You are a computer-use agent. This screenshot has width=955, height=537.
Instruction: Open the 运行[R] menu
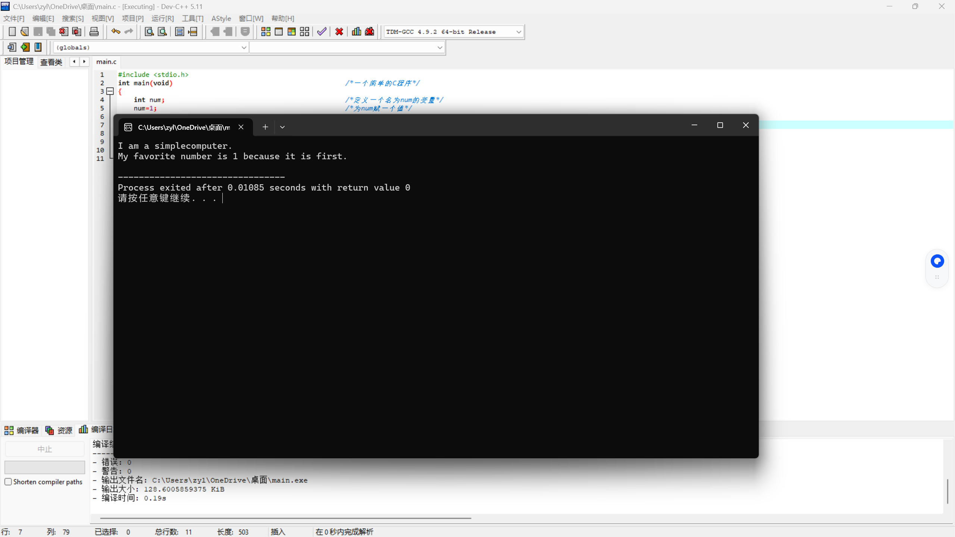tap(163, 18)
